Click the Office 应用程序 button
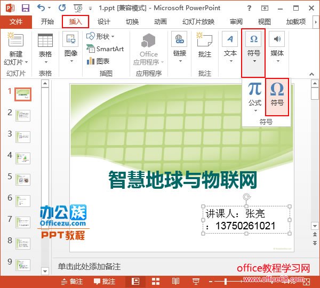 (x=149, y=49)
